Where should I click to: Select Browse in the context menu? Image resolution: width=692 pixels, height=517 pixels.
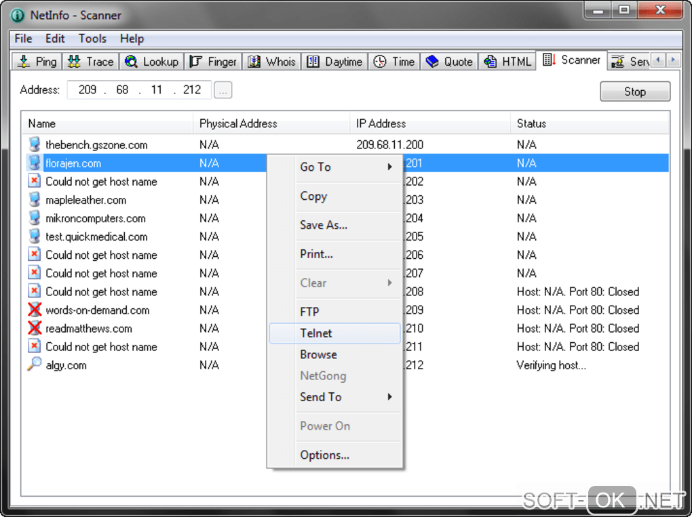coord(335,354)
